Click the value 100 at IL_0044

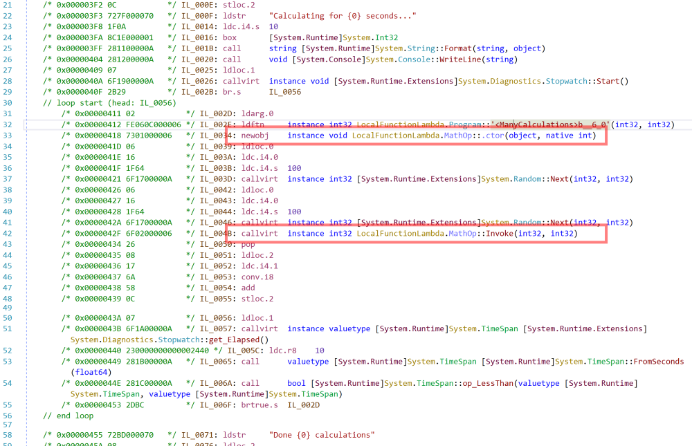coord(294,212)
